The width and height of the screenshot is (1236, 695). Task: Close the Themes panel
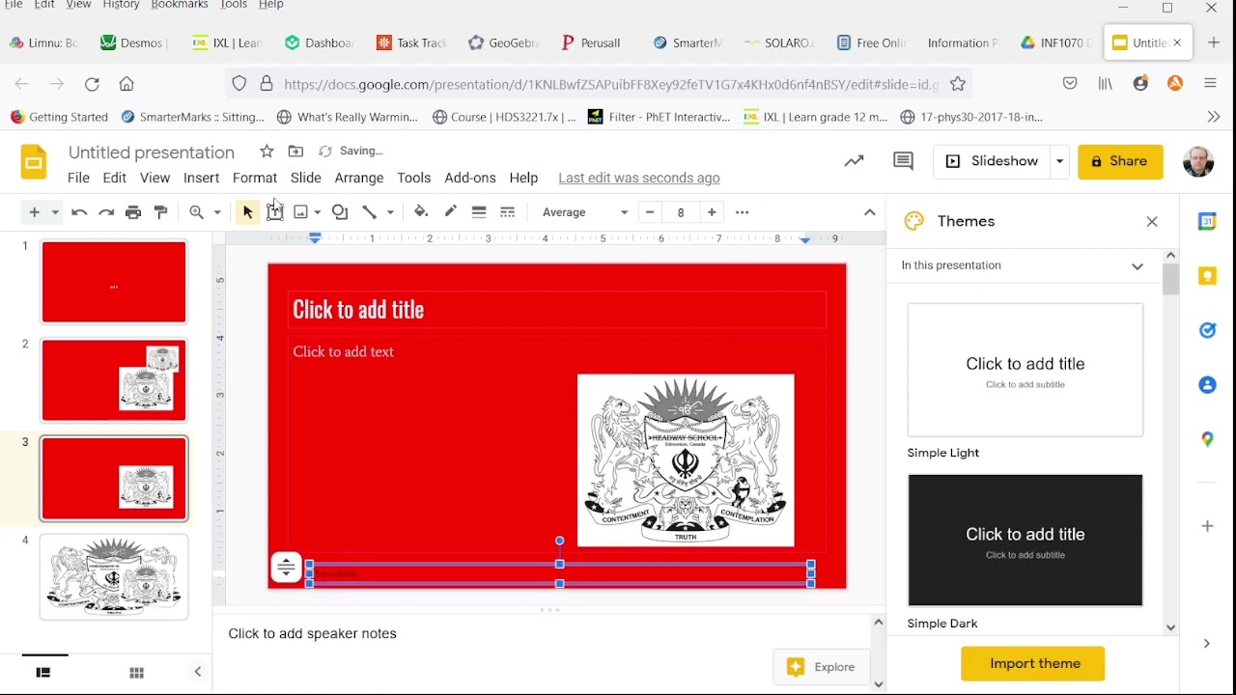pos(1152,221)
